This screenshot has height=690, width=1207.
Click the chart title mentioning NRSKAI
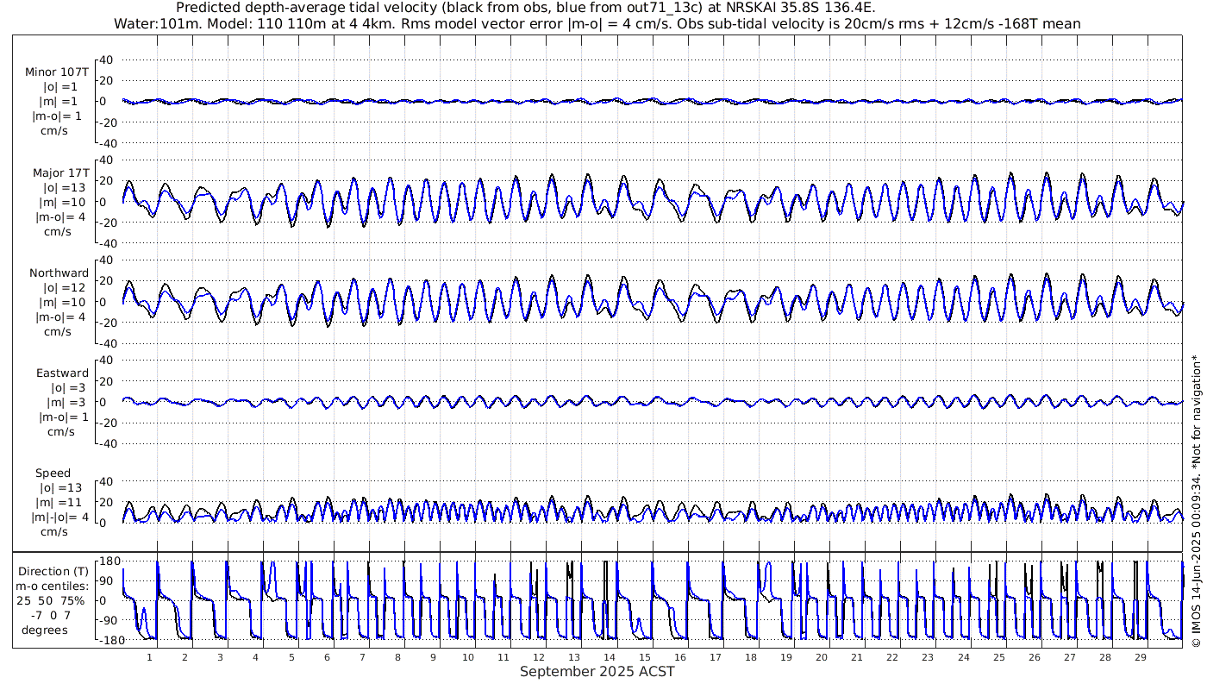[x=525, y=9]
